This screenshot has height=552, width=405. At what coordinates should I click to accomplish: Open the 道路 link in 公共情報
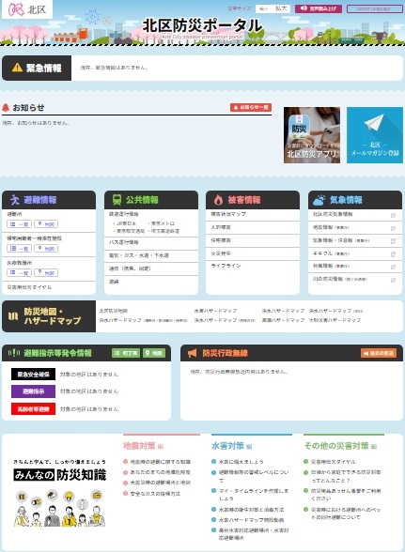pos(114,282)
